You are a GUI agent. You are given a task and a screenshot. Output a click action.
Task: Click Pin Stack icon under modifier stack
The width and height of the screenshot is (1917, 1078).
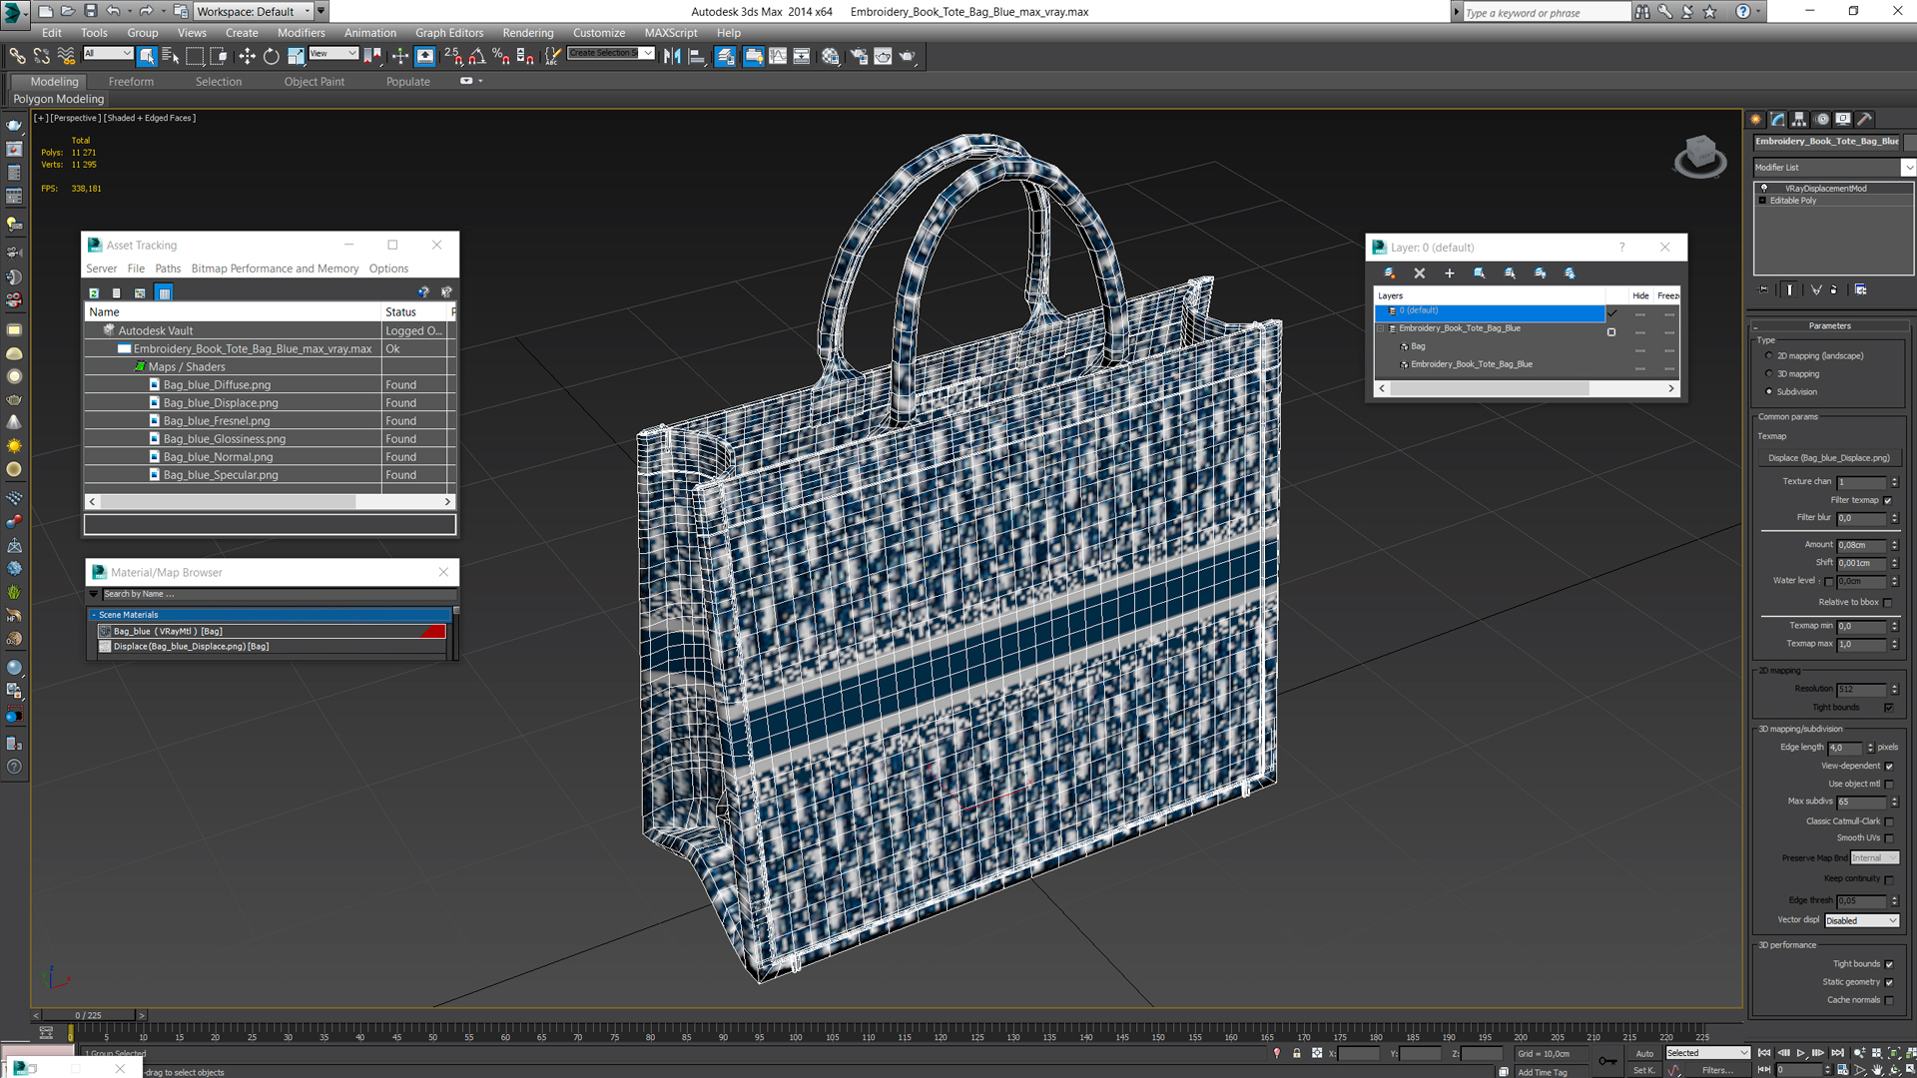tap(1763, 289)
